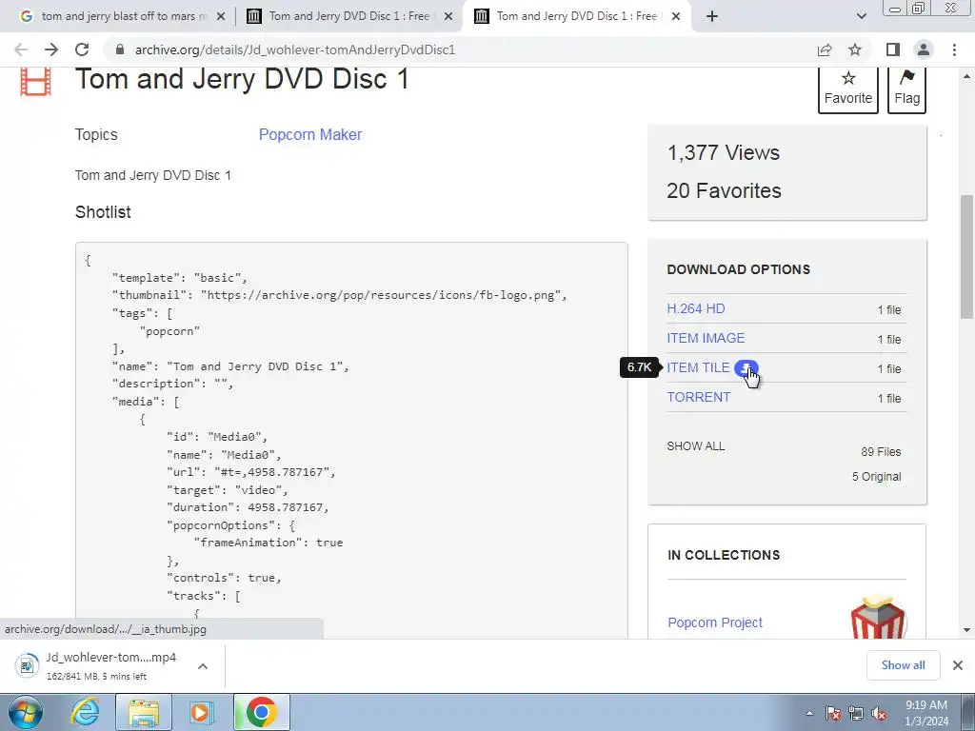Expand the mp4 download options chevron

[202, 665]
